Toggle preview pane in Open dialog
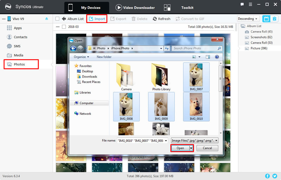Image resolution: width=281 pixels, height=180 pixels. (x=208, y=57)
